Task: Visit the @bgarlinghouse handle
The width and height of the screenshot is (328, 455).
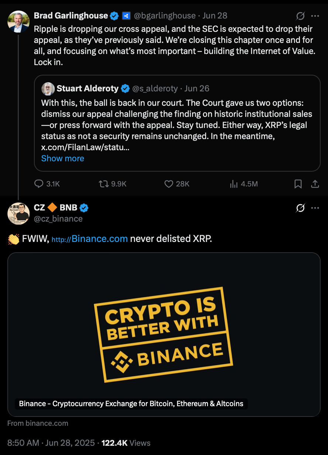Action: tap(165, 16)
